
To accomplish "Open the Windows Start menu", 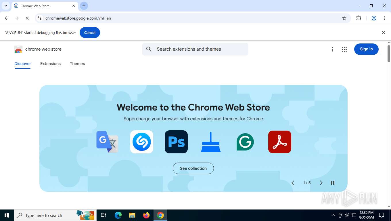I will coord(7,215).
